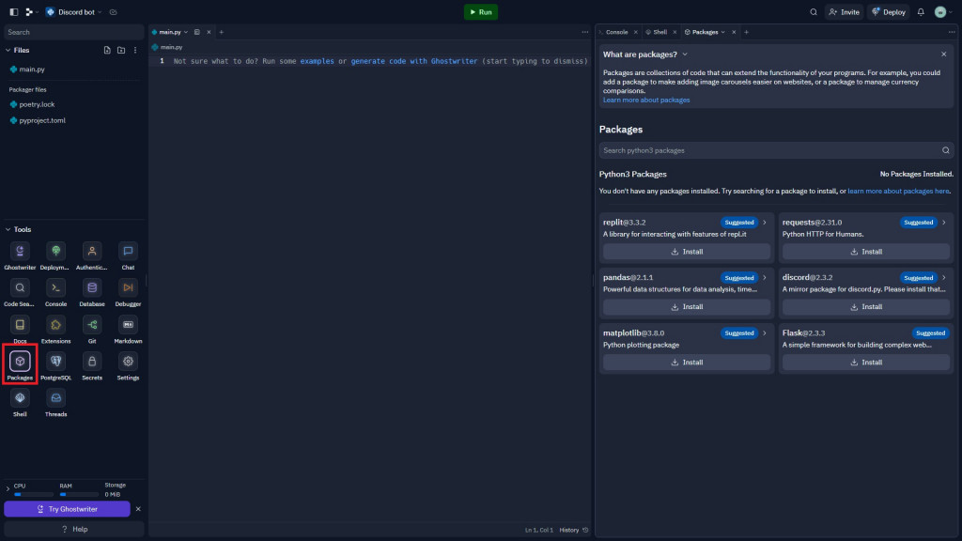Image resolution: width=962 pixels, height=541 pixels.
Task: Open History in the status bar
Action: click(574, 530)
